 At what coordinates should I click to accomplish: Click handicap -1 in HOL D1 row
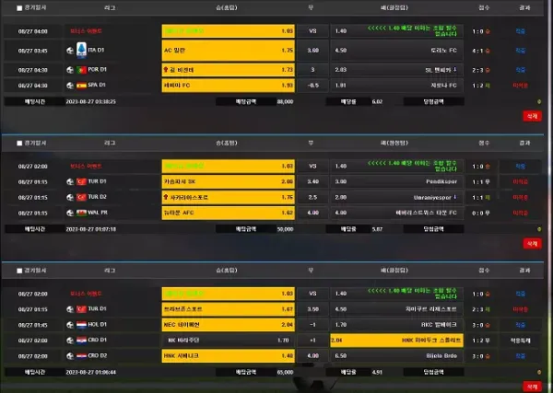(312, 325)
